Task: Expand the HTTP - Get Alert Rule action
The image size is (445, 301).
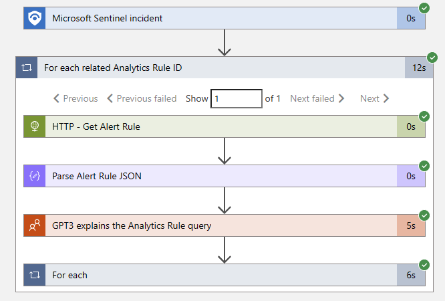Action: (220, 126)
